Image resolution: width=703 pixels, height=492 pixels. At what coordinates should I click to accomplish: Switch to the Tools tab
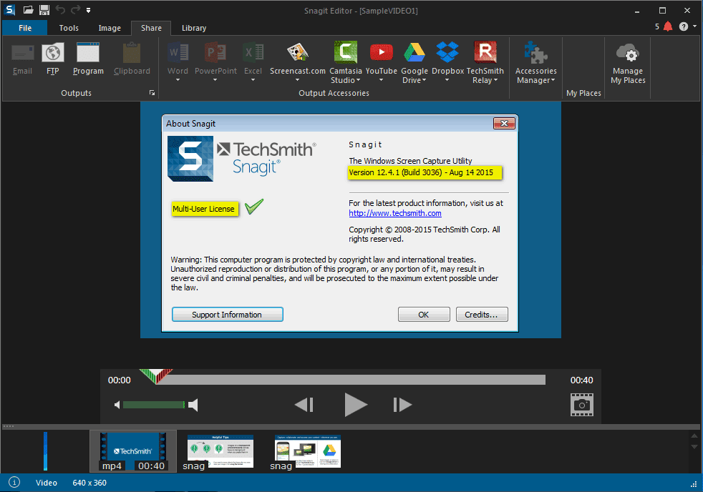[69, 28]
